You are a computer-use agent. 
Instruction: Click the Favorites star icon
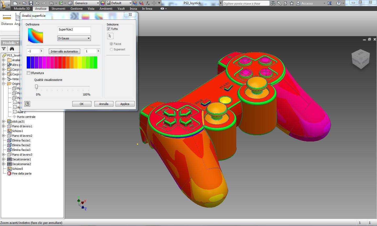[292, 3]
